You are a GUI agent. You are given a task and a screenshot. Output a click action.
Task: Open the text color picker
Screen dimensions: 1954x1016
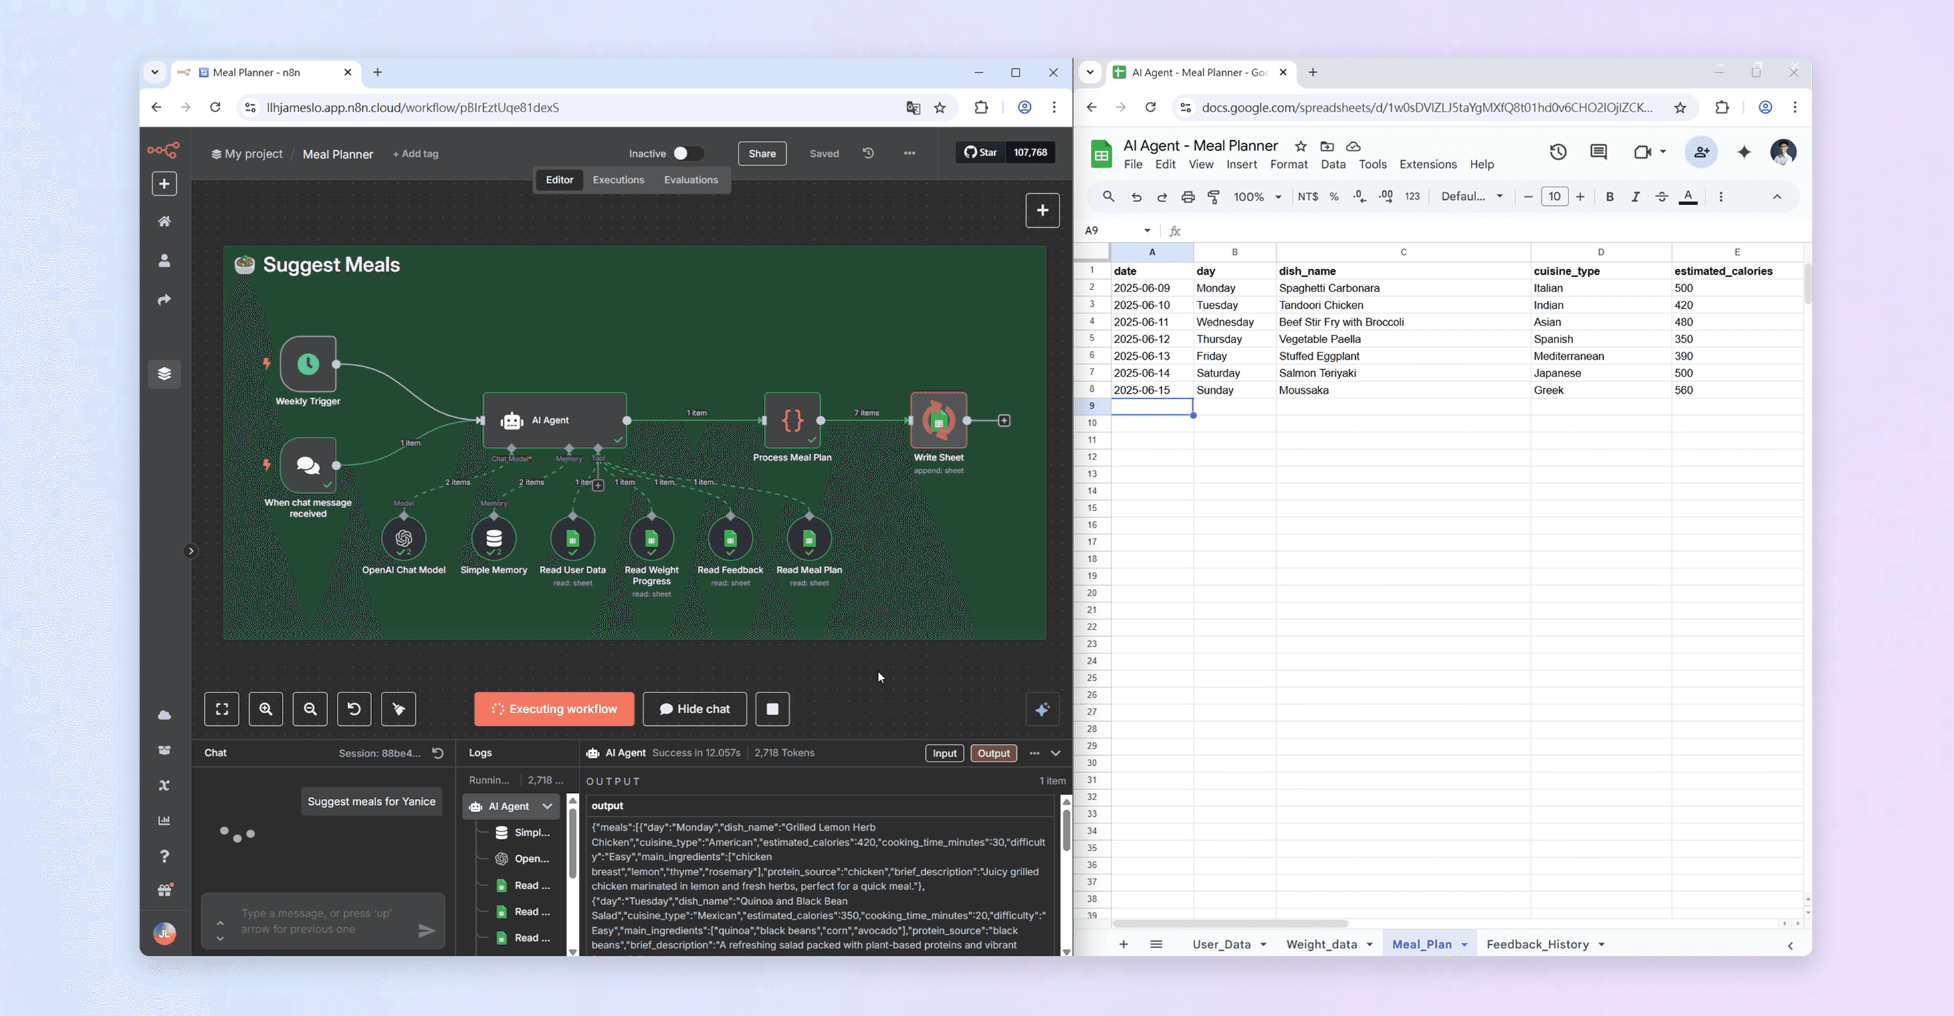click(x=1687, y=197)
